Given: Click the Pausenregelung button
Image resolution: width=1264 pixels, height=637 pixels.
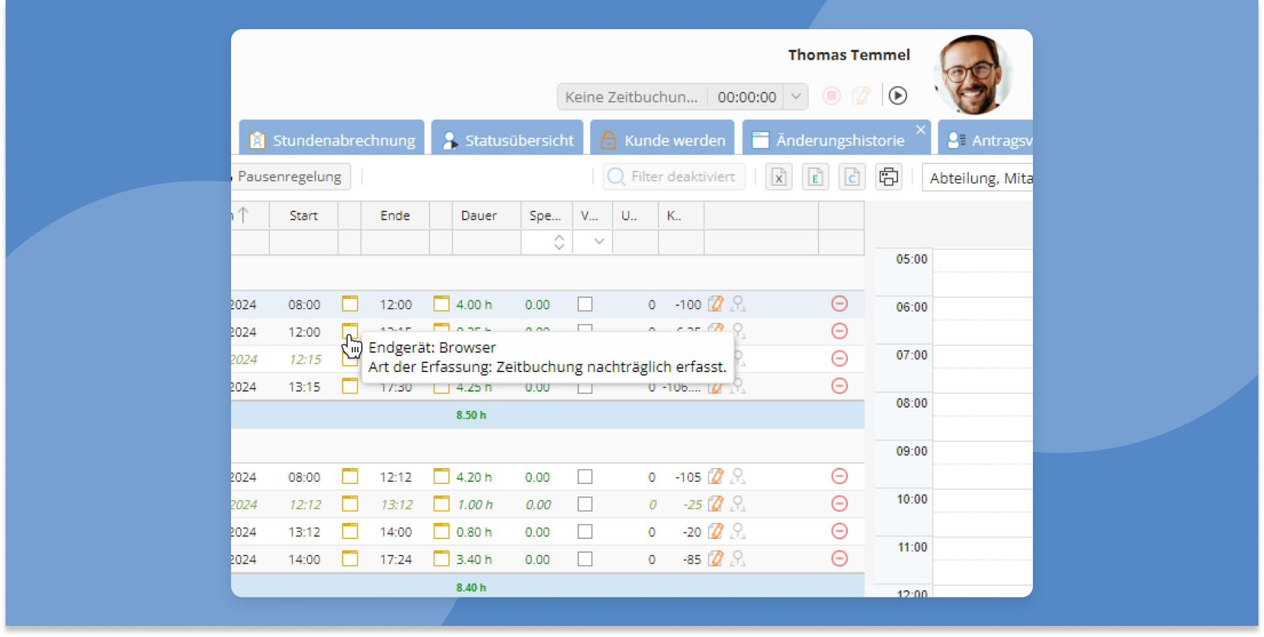Looking at the screenshot, I should [290, 177].
